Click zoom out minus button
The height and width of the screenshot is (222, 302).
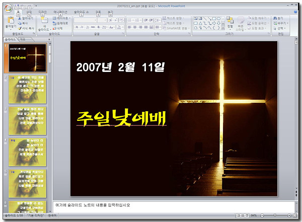tap(262, 215)
